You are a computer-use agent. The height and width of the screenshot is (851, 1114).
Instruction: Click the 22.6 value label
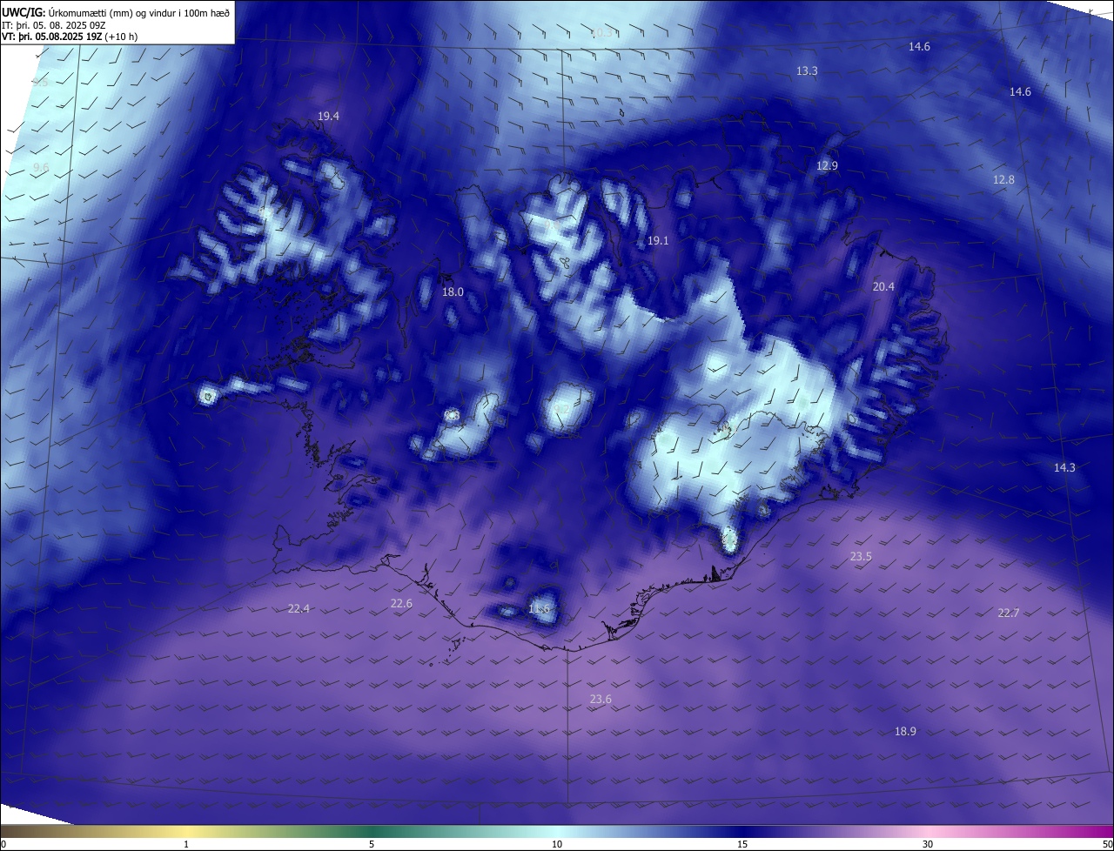(x=401, y=604)
